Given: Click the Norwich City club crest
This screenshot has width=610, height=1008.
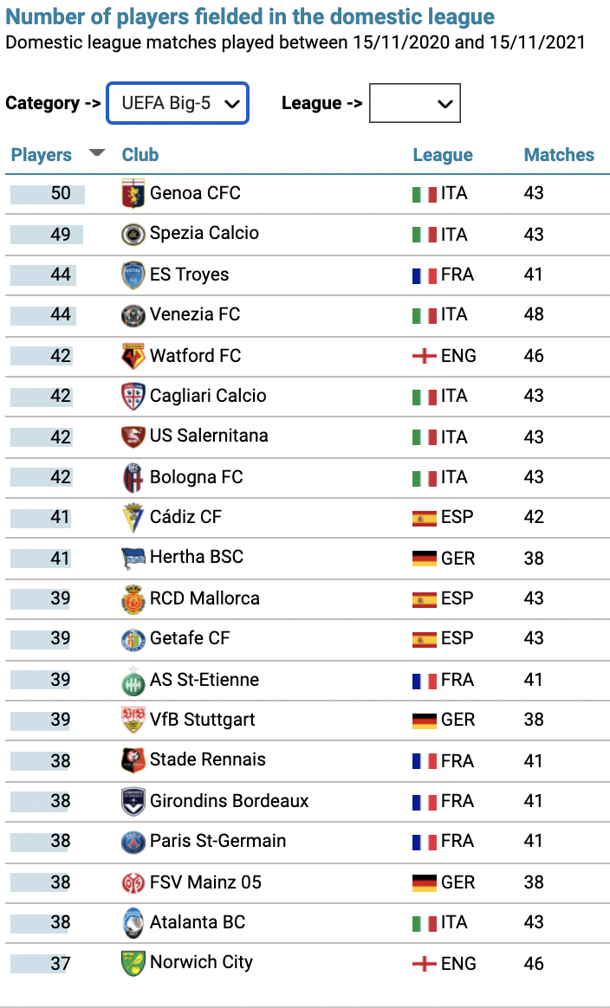Looking at the screenshot, I should click(133, 963).
